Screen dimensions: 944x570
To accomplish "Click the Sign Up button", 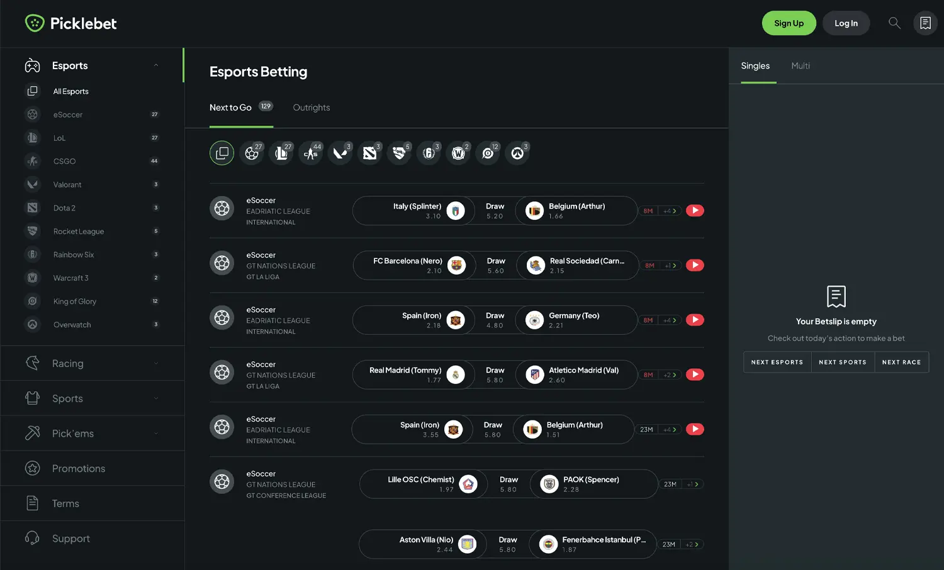I will coord(789,23).
